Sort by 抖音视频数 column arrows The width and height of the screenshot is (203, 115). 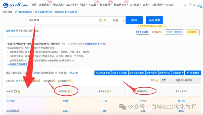[x=149, y=91]
